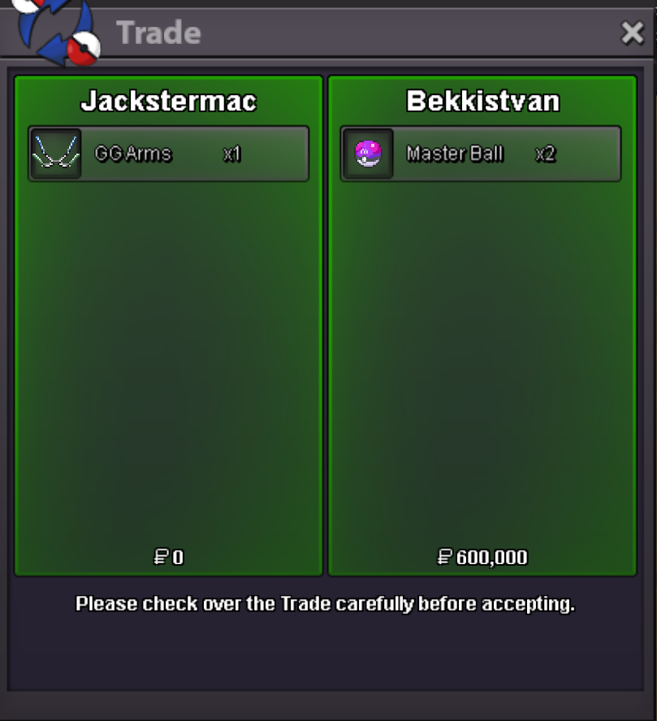This screenshot has width=657, height=721.
Task: Click the trade warning message text
Action: click(326, 604)
